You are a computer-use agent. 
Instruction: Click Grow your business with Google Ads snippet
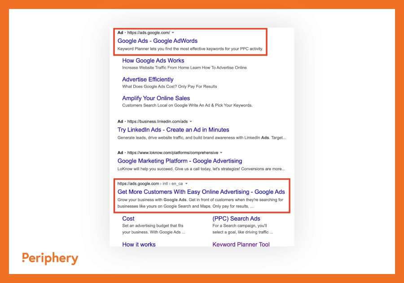coord(200,203)
